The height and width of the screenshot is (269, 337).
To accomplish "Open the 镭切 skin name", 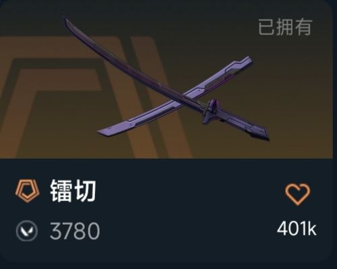I will click(73, 191).
